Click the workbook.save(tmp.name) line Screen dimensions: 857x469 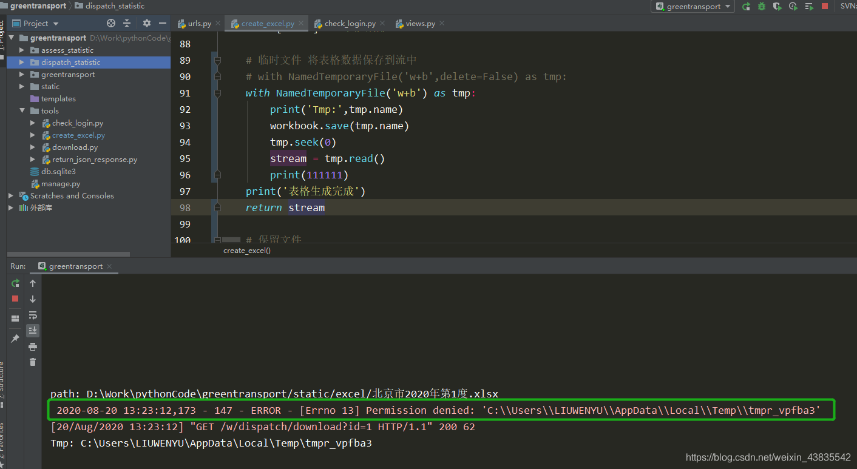(x=340, y=126)
